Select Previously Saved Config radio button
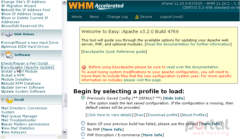This screenshot has height=139, width=240. pyautogui.click(x=83, y=98)
